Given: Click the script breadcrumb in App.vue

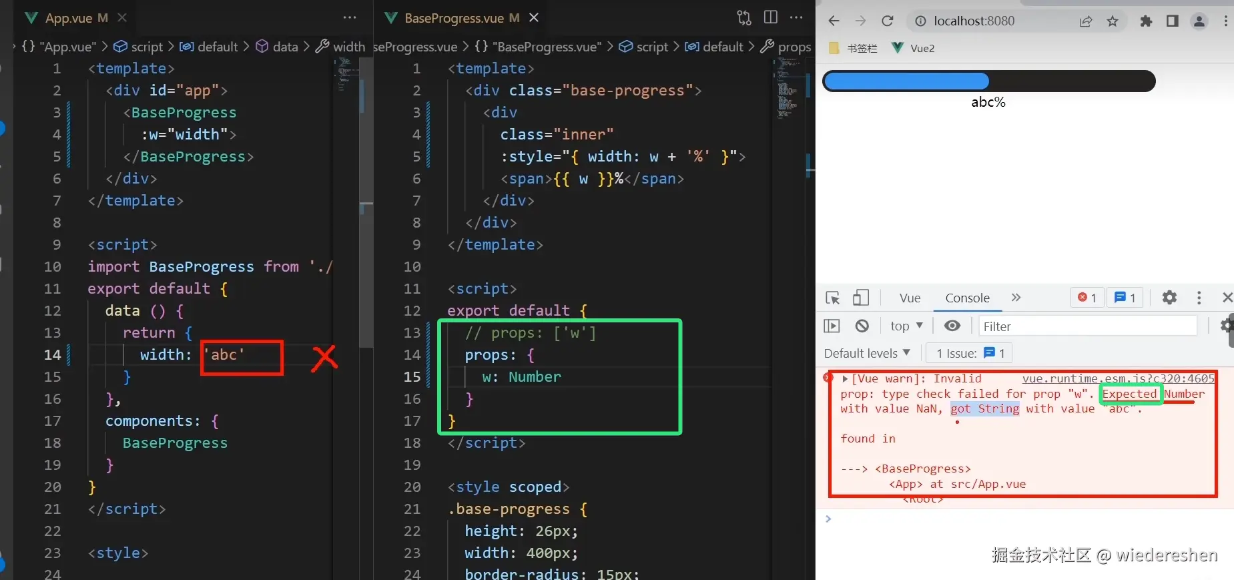Looking at the screenshot, I should click(139, 47).
